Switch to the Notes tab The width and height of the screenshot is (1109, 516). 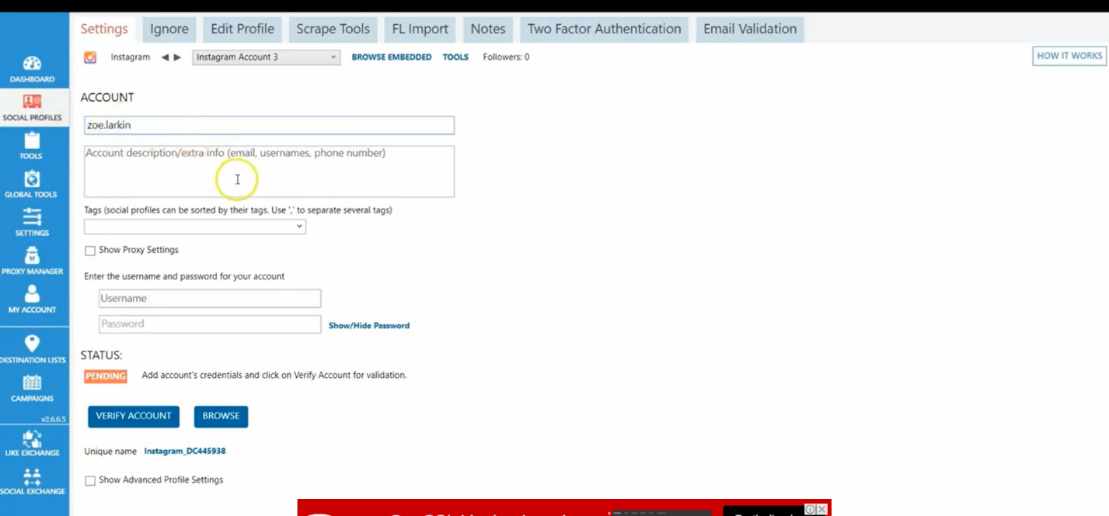tap(488, 29)
